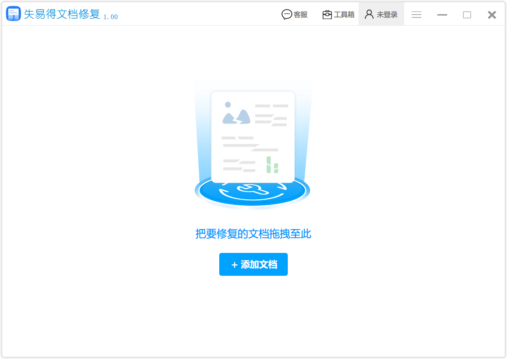Viewport: 507px width, 359px height.
Task: Minimize the application window
Action: coord(442,15)
